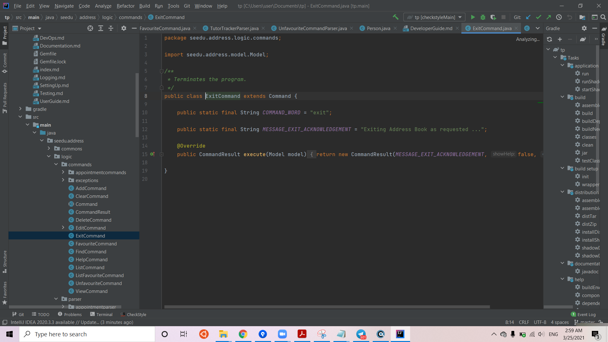Click Git update project arrow icon
This screenshot has width=608, height=342.
(528, 17)
